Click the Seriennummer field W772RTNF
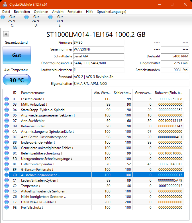Screen dimensions: 192x223 [99, 49]
